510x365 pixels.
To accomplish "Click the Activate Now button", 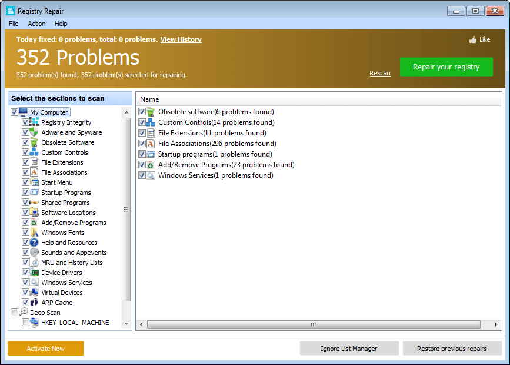I will [45, 349].
